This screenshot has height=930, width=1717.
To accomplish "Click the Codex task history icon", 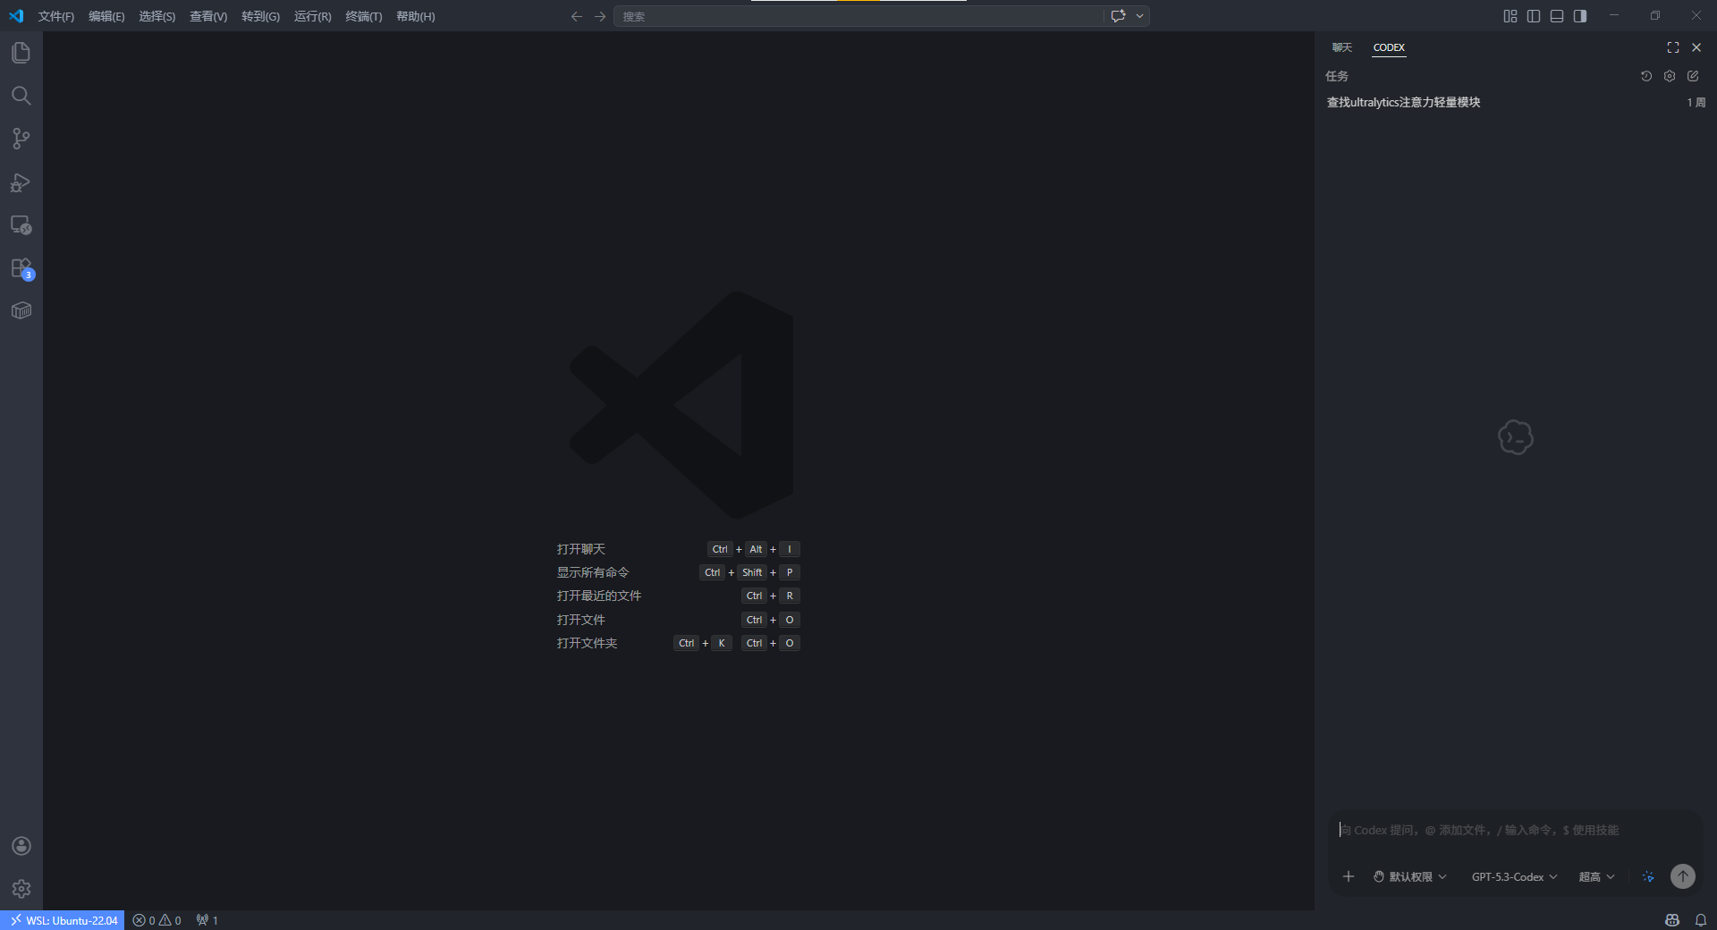I will (1645, 76).
